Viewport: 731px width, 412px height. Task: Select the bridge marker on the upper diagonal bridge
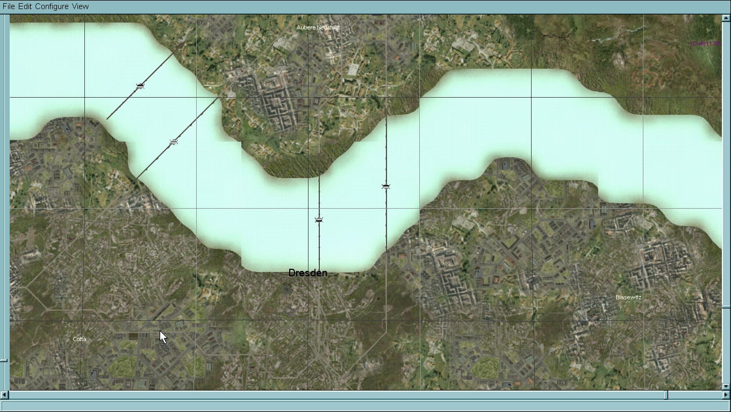coord(140,86)
